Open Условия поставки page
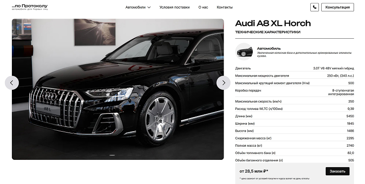Image resolution: width=365 pixels, height=184 pixels. (x=174, y=7)
